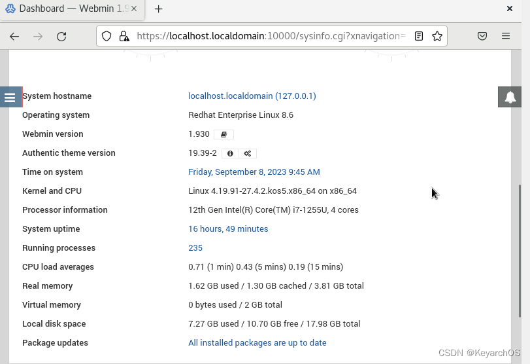The height and width of the screenshot is (364, 530).
Task: Close the browser window with X
Action: coord(510,9)
